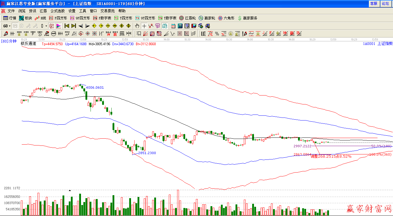The height and width of the screenshot is (216, 393).
Task: Open the candlestick style dropdown arrow
Action: tap(46, 26)
